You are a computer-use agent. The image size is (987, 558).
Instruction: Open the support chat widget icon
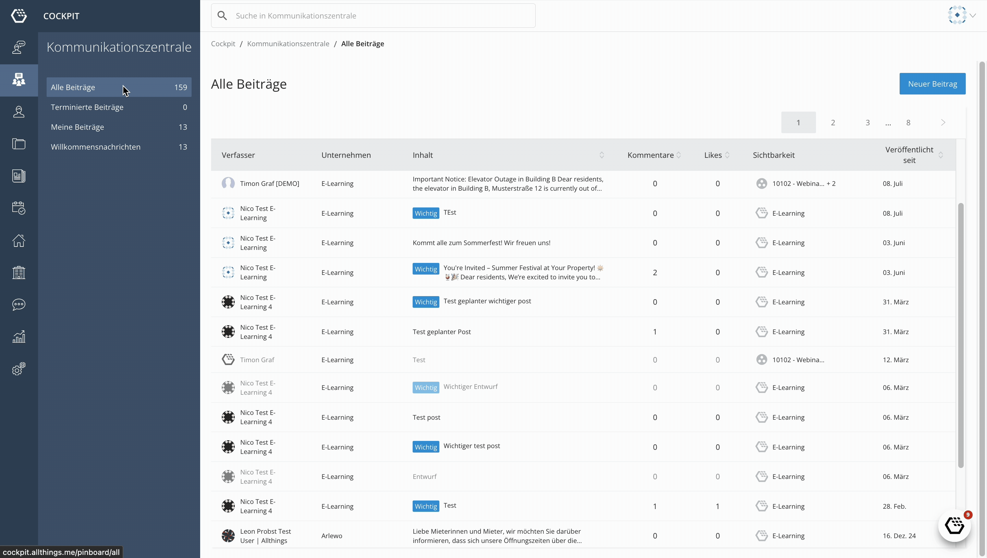pyautogui.click(x=954, y=525)
